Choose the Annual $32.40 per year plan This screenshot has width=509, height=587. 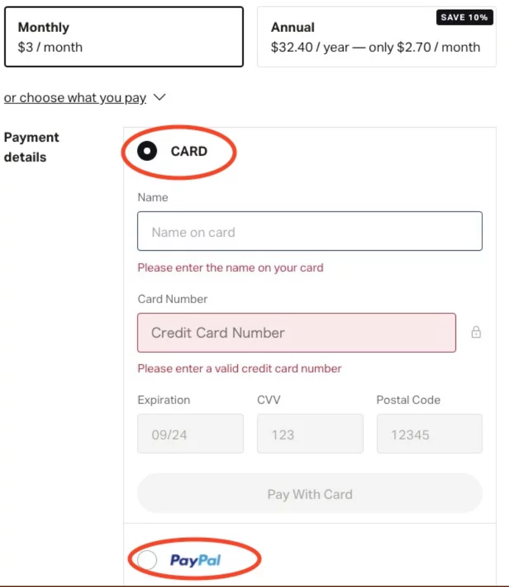pos(376,37)
